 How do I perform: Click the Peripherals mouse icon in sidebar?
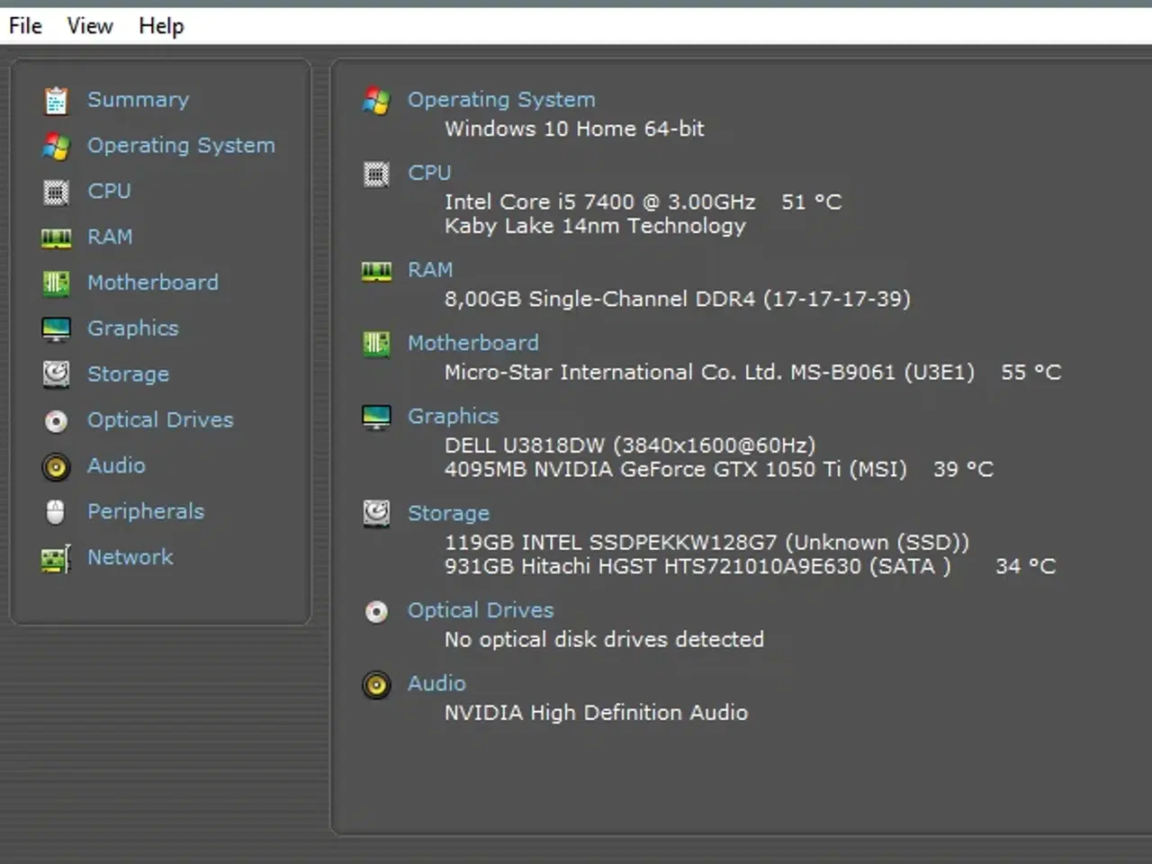[x=56, y=512]
